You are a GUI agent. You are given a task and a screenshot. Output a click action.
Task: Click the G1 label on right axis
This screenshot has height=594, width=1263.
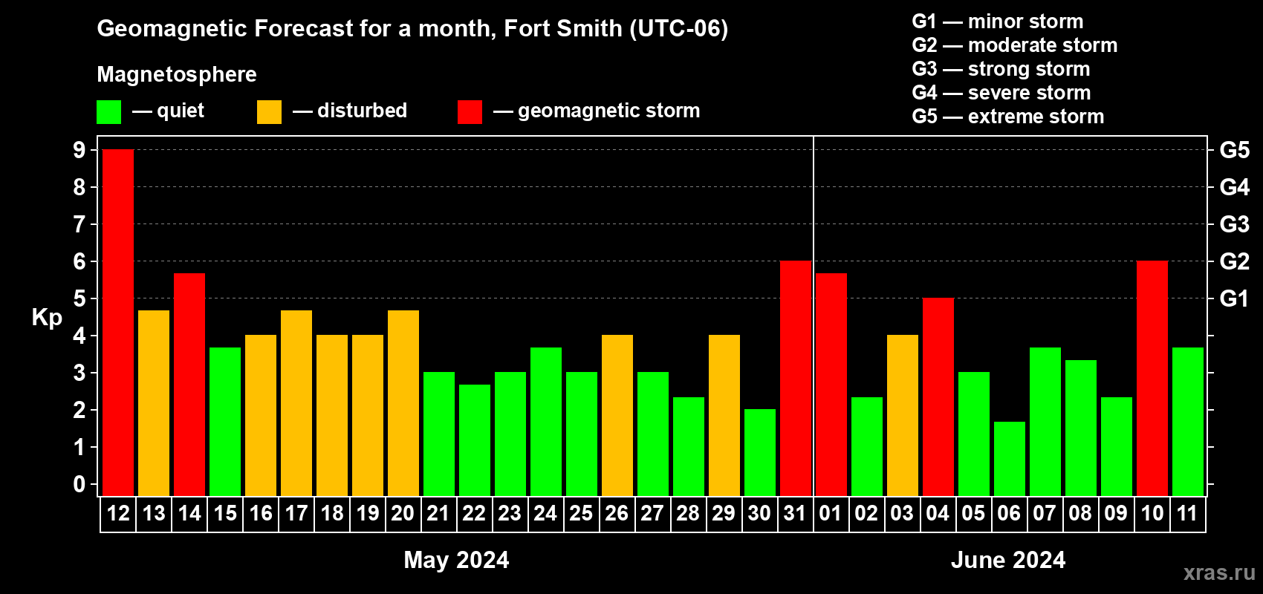click(1235, 298)
